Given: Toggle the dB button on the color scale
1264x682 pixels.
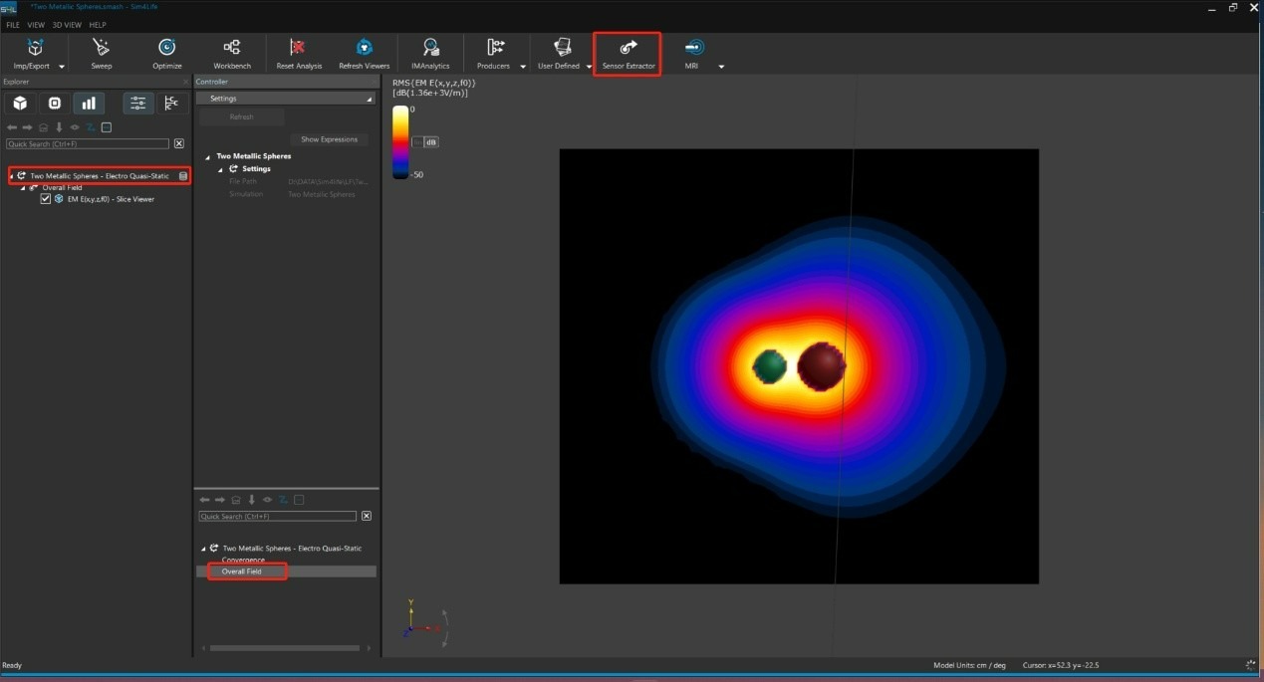Looking at the screenshot, I should 431,142.
